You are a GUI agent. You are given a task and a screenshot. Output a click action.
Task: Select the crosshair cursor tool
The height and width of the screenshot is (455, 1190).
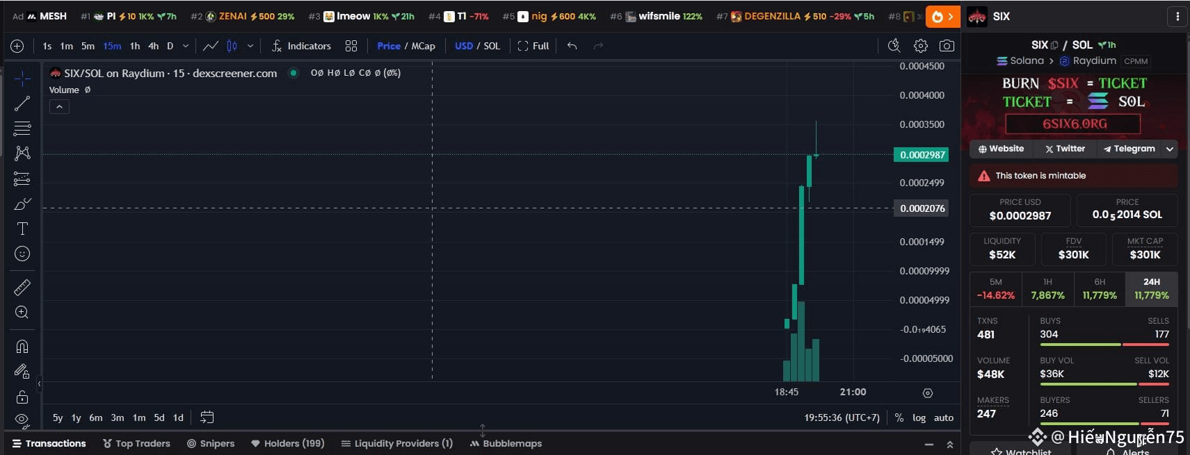(x=22, y=78)
